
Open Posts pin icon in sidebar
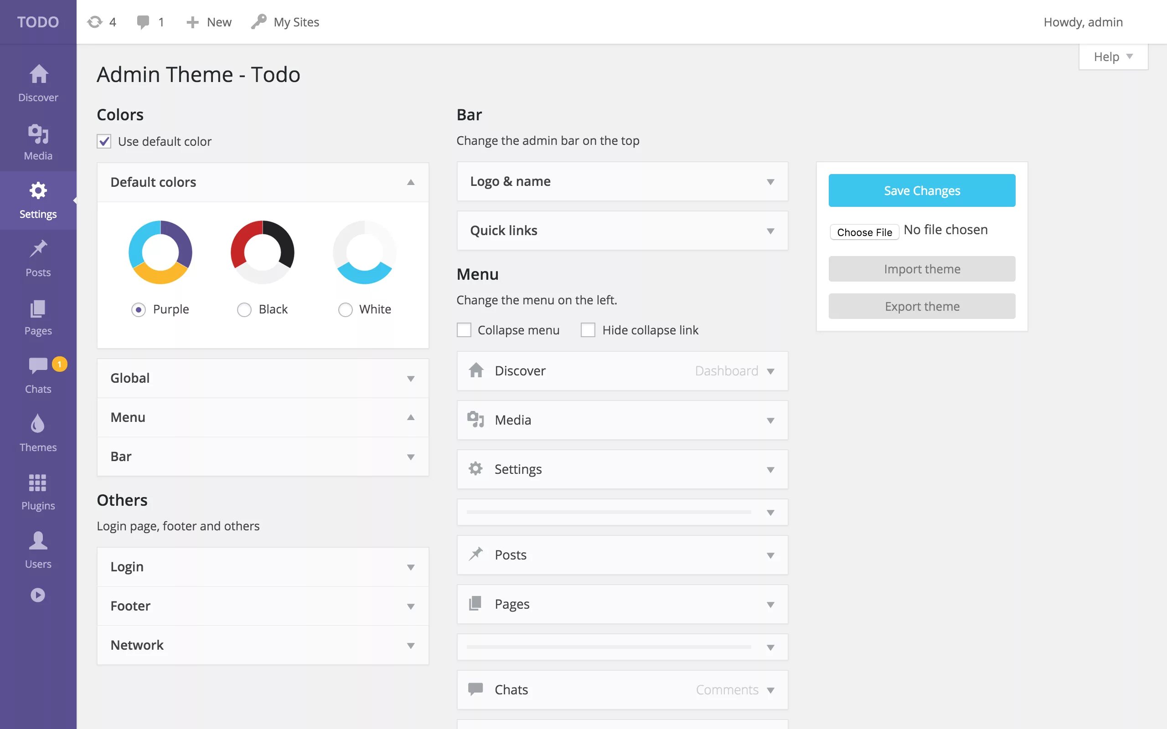point(38,249)
